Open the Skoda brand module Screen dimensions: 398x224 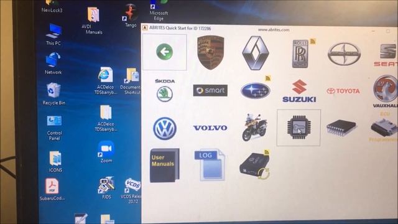[165, 90]
